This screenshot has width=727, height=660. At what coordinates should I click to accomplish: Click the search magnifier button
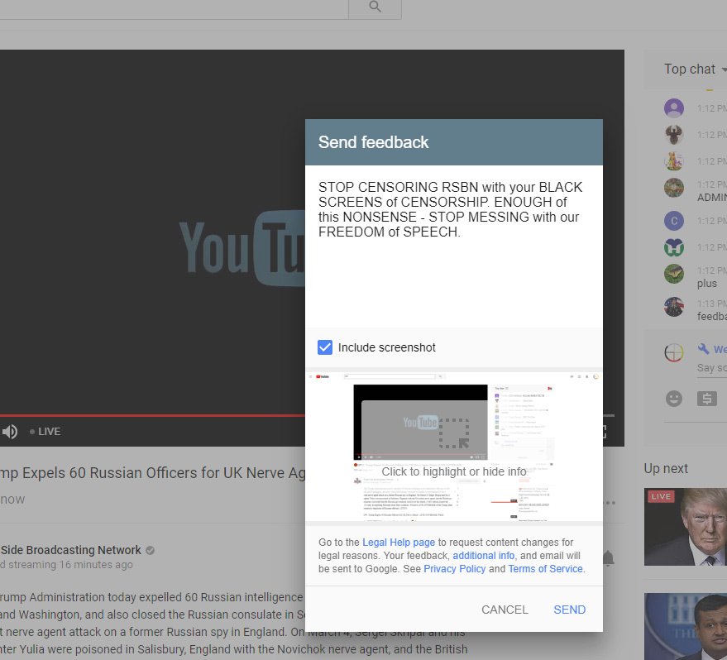pyautogui.click(x=375, y=7)
